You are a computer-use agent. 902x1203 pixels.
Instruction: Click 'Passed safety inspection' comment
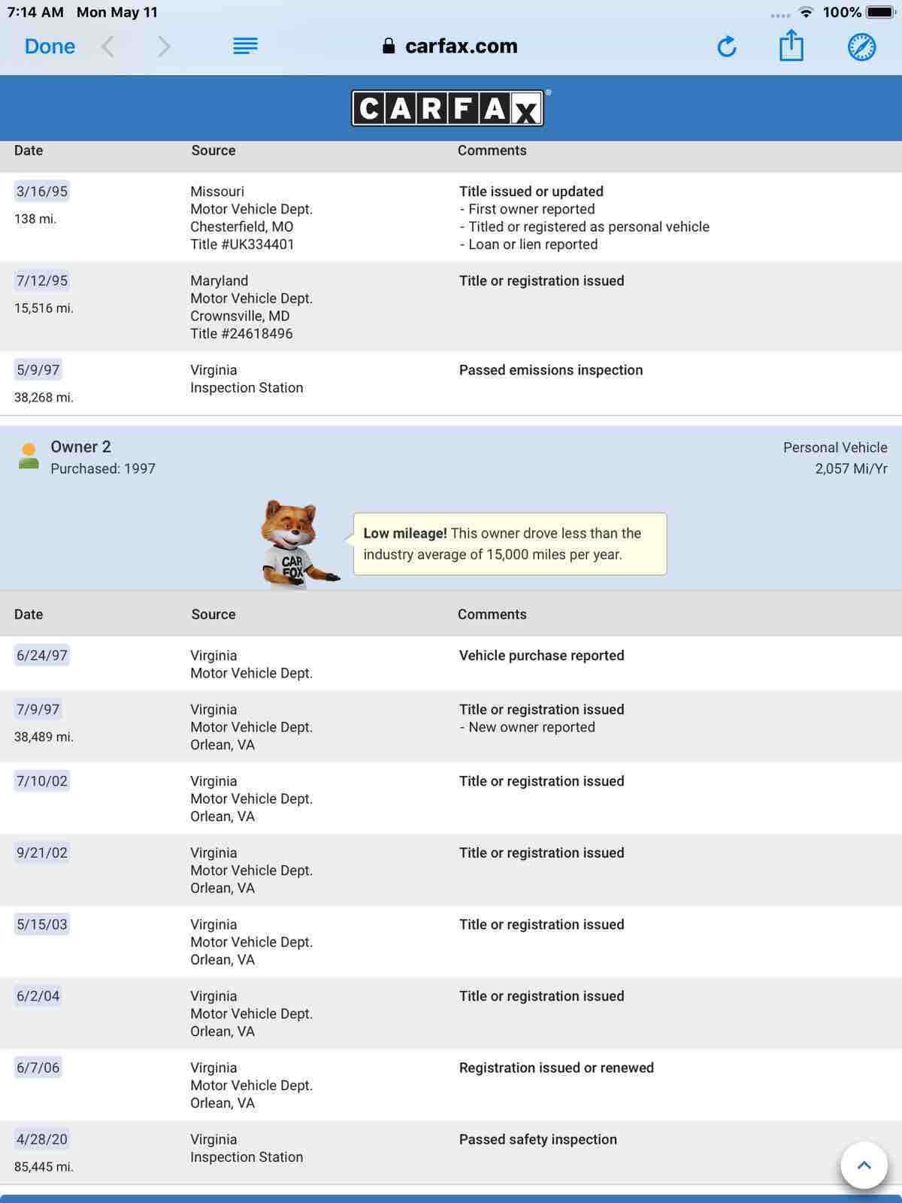[x=537, y=1139]
